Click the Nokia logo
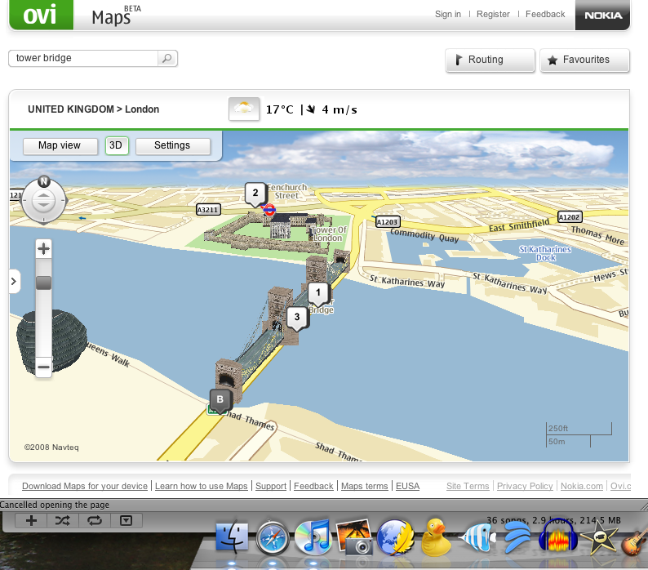 tap(602, 15)
